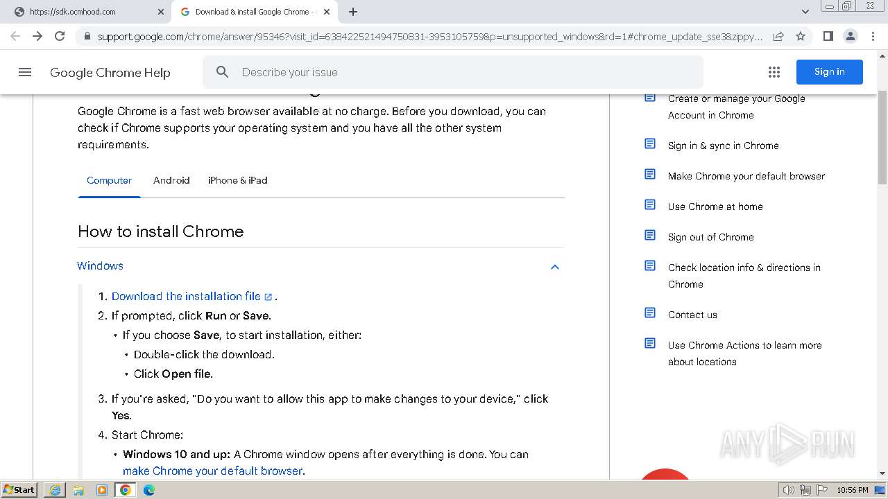Share this page from the address bar
This screenshot has width=888, height=499.
point(778,36)
